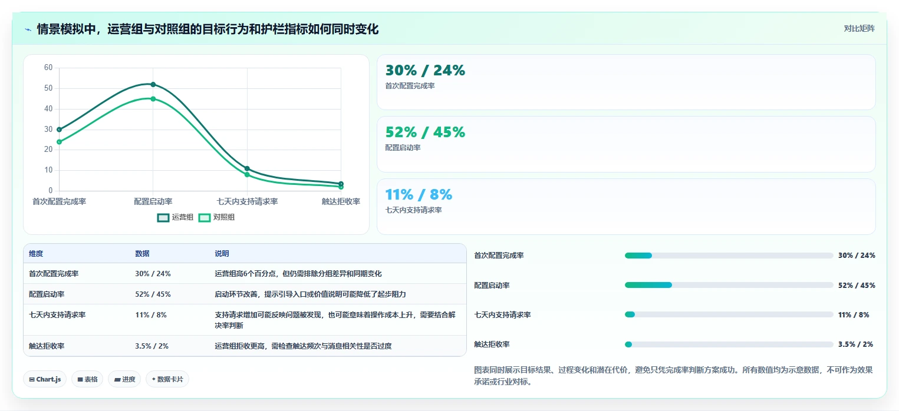Image resolution: width=899 pixels, height=411 pixels.
Task: Click 3.5% / 2% beside progress bar
Action: click(x=855, y=344)
